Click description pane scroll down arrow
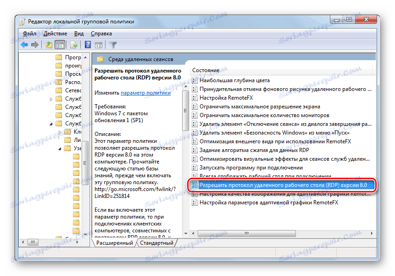This screenshot has height=276, width=395. click(x=186, y=234)
